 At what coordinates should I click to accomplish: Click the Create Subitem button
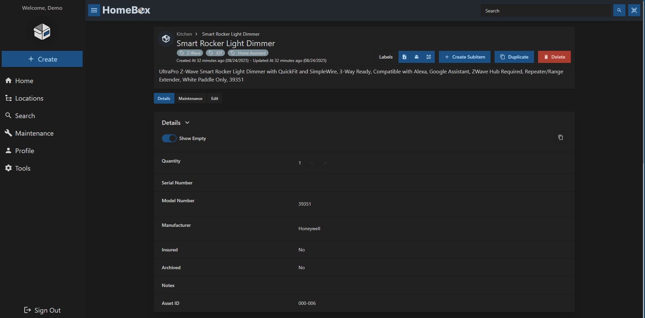[x=465, y=57]
